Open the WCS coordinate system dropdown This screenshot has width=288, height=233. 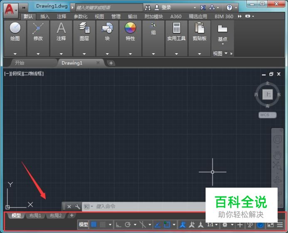268,115
